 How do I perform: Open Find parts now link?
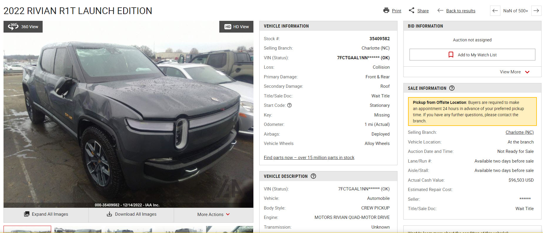pos(309,158)
